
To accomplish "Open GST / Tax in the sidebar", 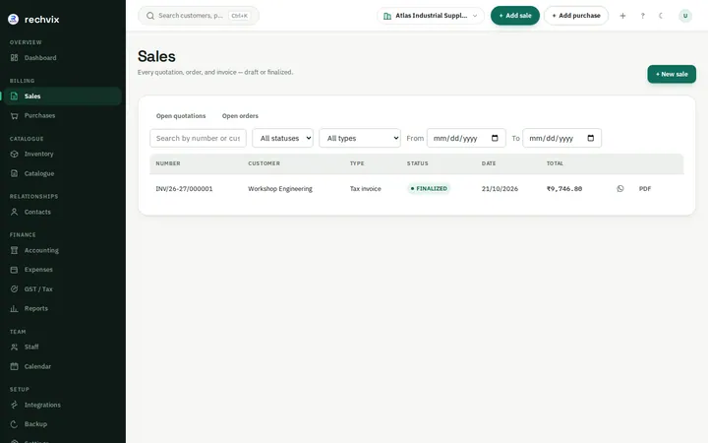I will click(x=62, y=289).
